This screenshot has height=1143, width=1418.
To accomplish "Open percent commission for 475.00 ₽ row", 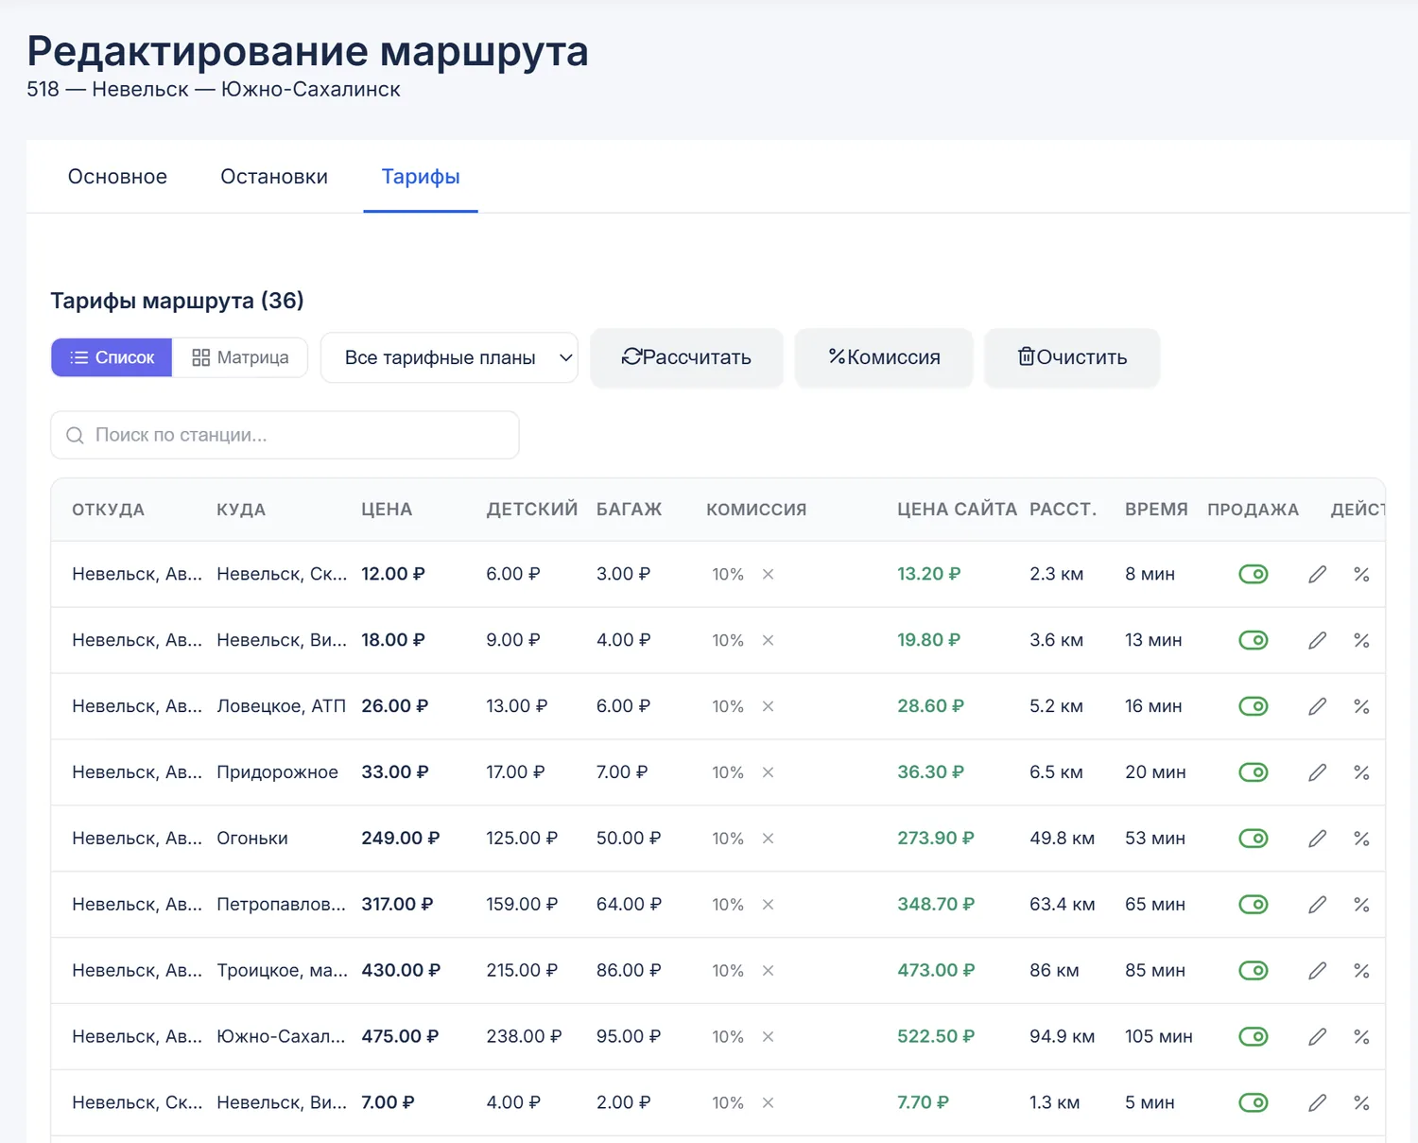I will click(x=1361, y=1037).
